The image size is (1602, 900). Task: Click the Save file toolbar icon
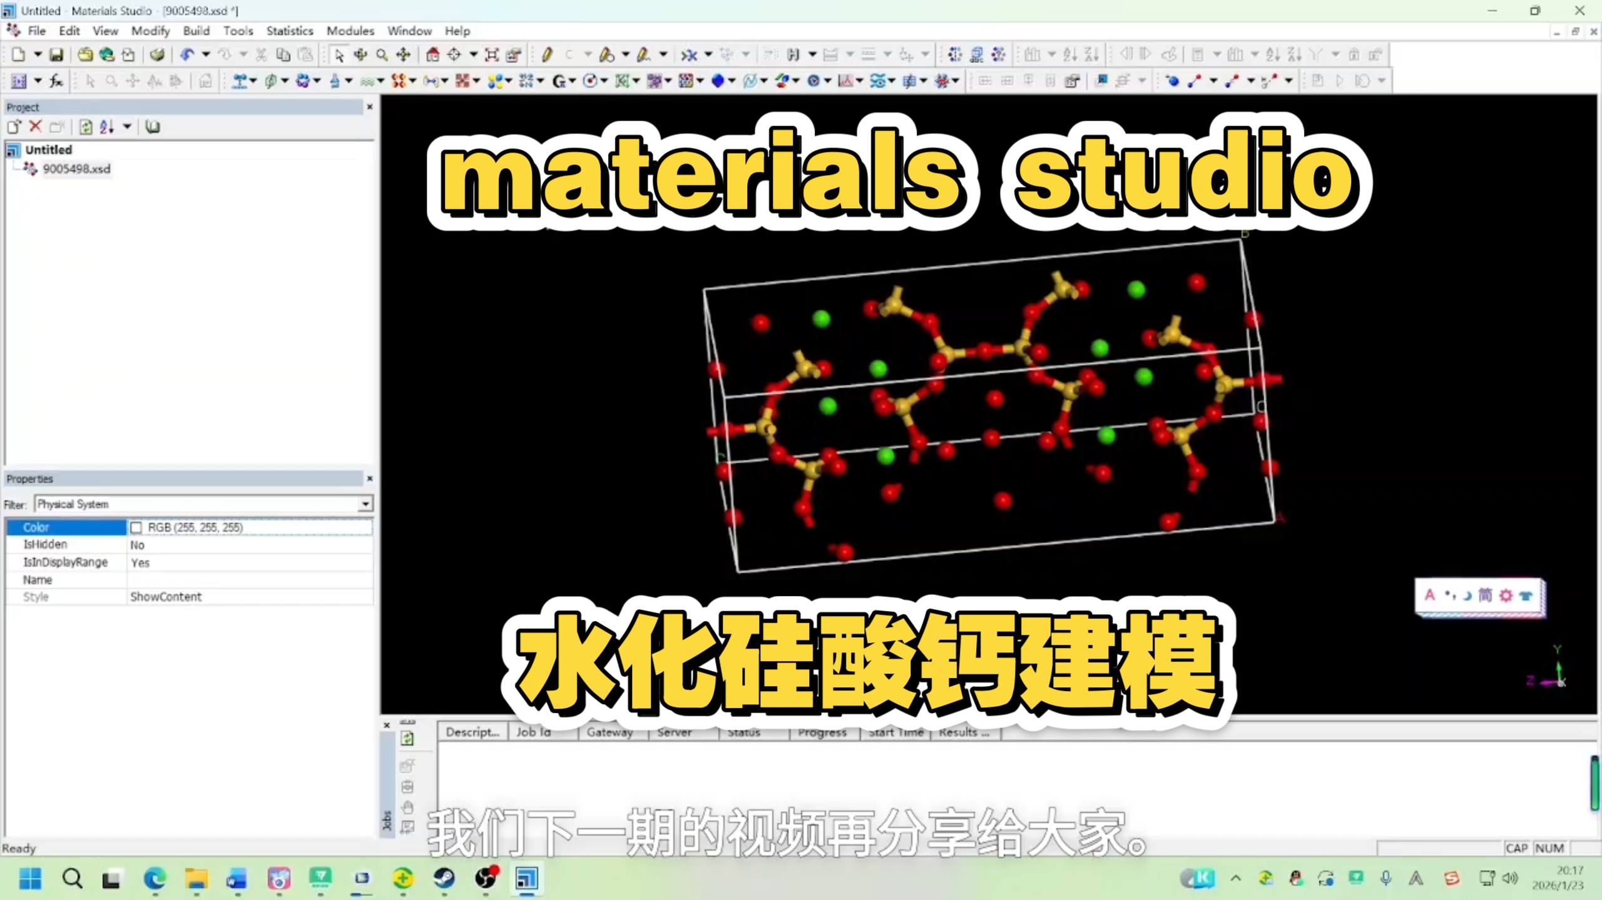(x=56, y=55)
